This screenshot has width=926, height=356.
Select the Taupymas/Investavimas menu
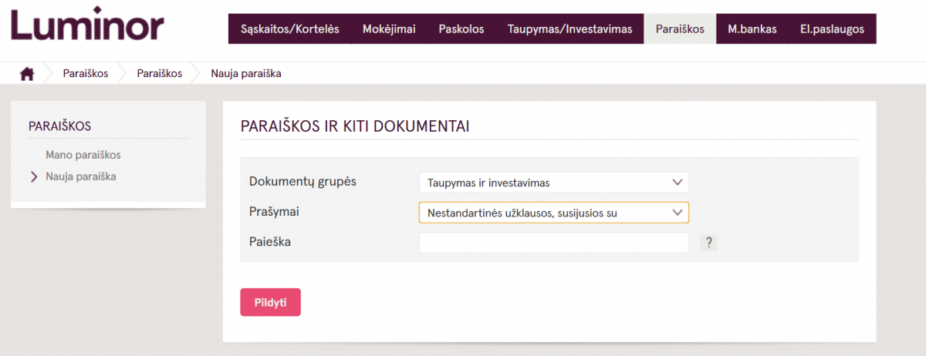pos(569,29)
